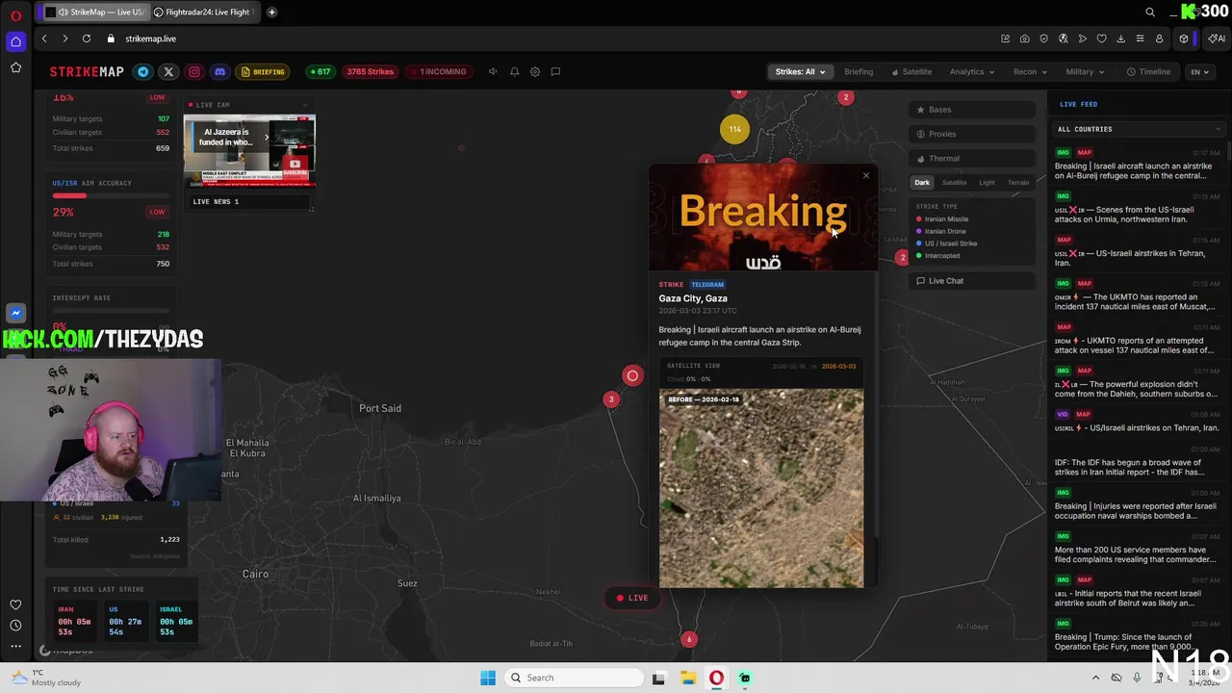Open Opera sidebar history clock icon
Image resolution: width=1232 pixels, height=693 pixels.
(15, 626)
